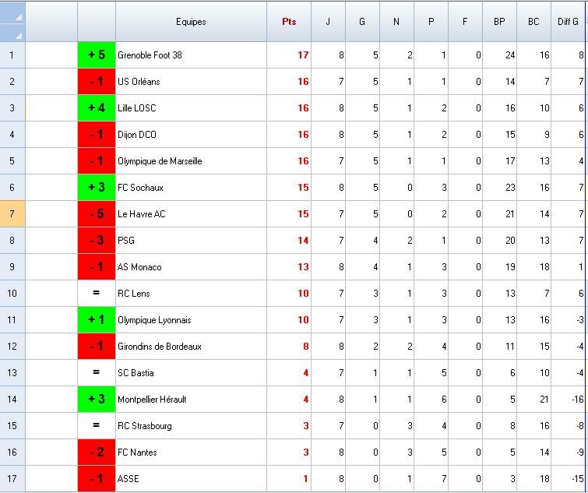Select the Grenoble Foot 38 team cell

191,55
